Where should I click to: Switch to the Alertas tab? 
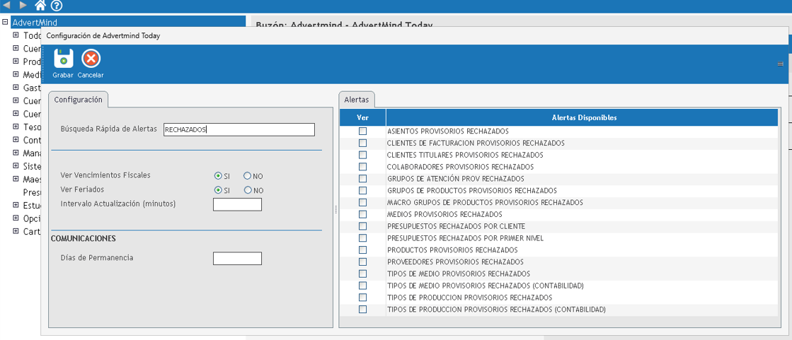(357, 100)
